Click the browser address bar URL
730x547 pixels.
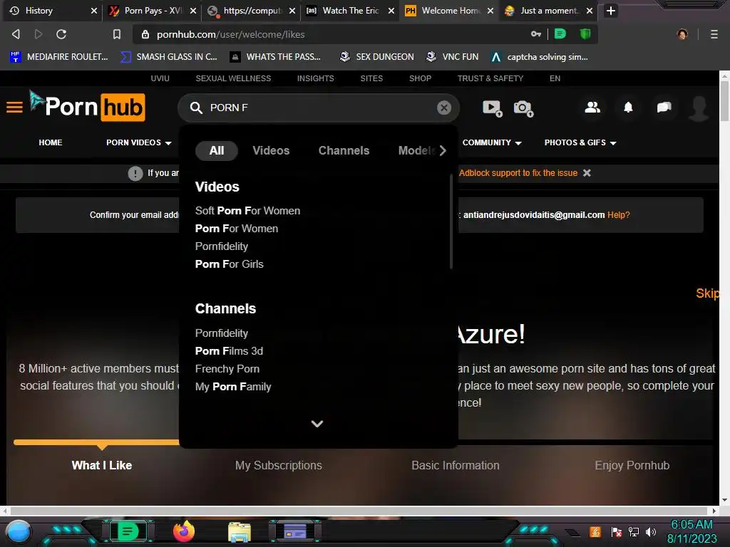click(x=230, y=34)
